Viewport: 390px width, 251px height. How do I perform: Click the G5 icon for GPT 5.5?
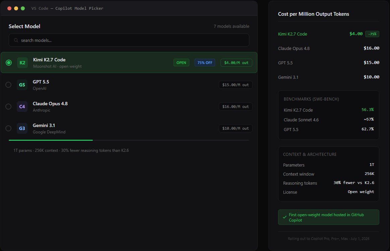[x=22, y=85]
